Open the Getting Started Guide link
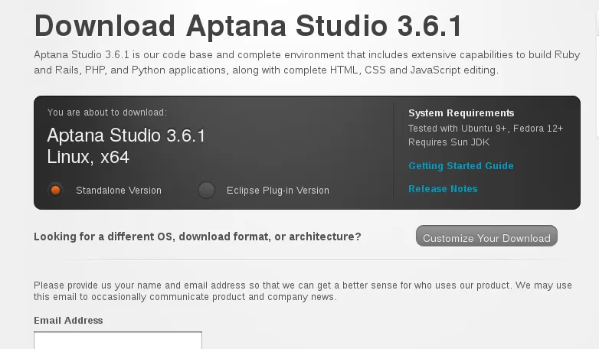 point(460,166)
